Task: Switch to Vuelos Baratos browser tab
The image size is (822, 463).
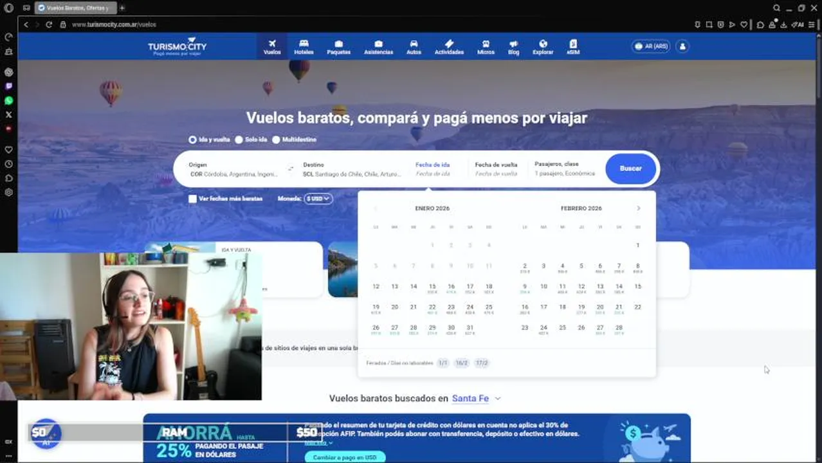Action: [x=76, y=8]
